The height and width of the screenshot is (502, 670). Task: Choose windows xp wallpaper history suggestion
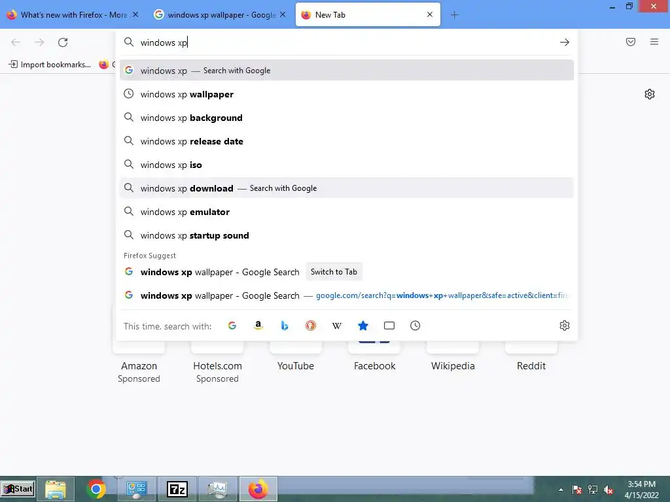(x=347, y=94)
